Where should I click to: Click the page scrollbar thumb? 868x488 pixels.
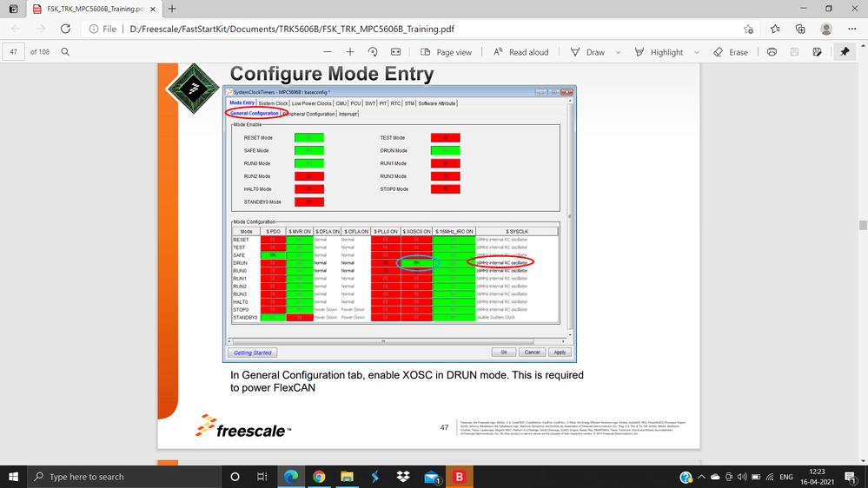863,225
